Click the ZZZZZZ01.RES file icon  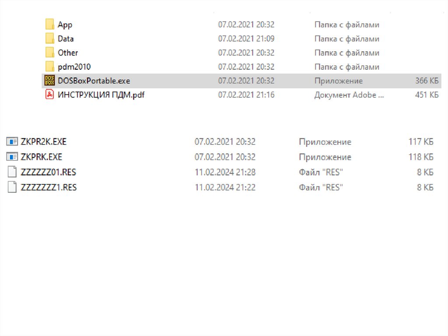pos(12,172)
